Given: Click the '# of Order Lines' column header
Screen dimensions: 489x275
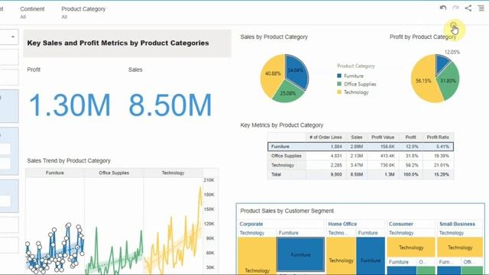Looking at the screenshot, I should click(x=325, y=137).
